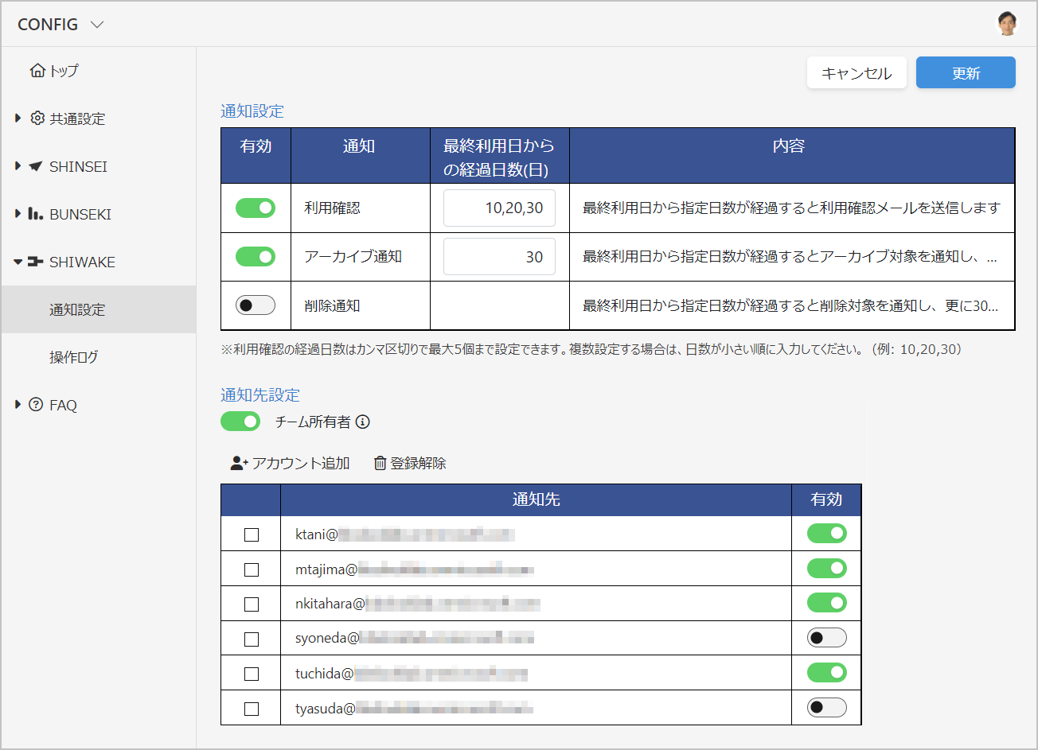Click the gear icon for 共通設定
Viewport: 1038px width, 750px height.
click(x=37, y=119)
